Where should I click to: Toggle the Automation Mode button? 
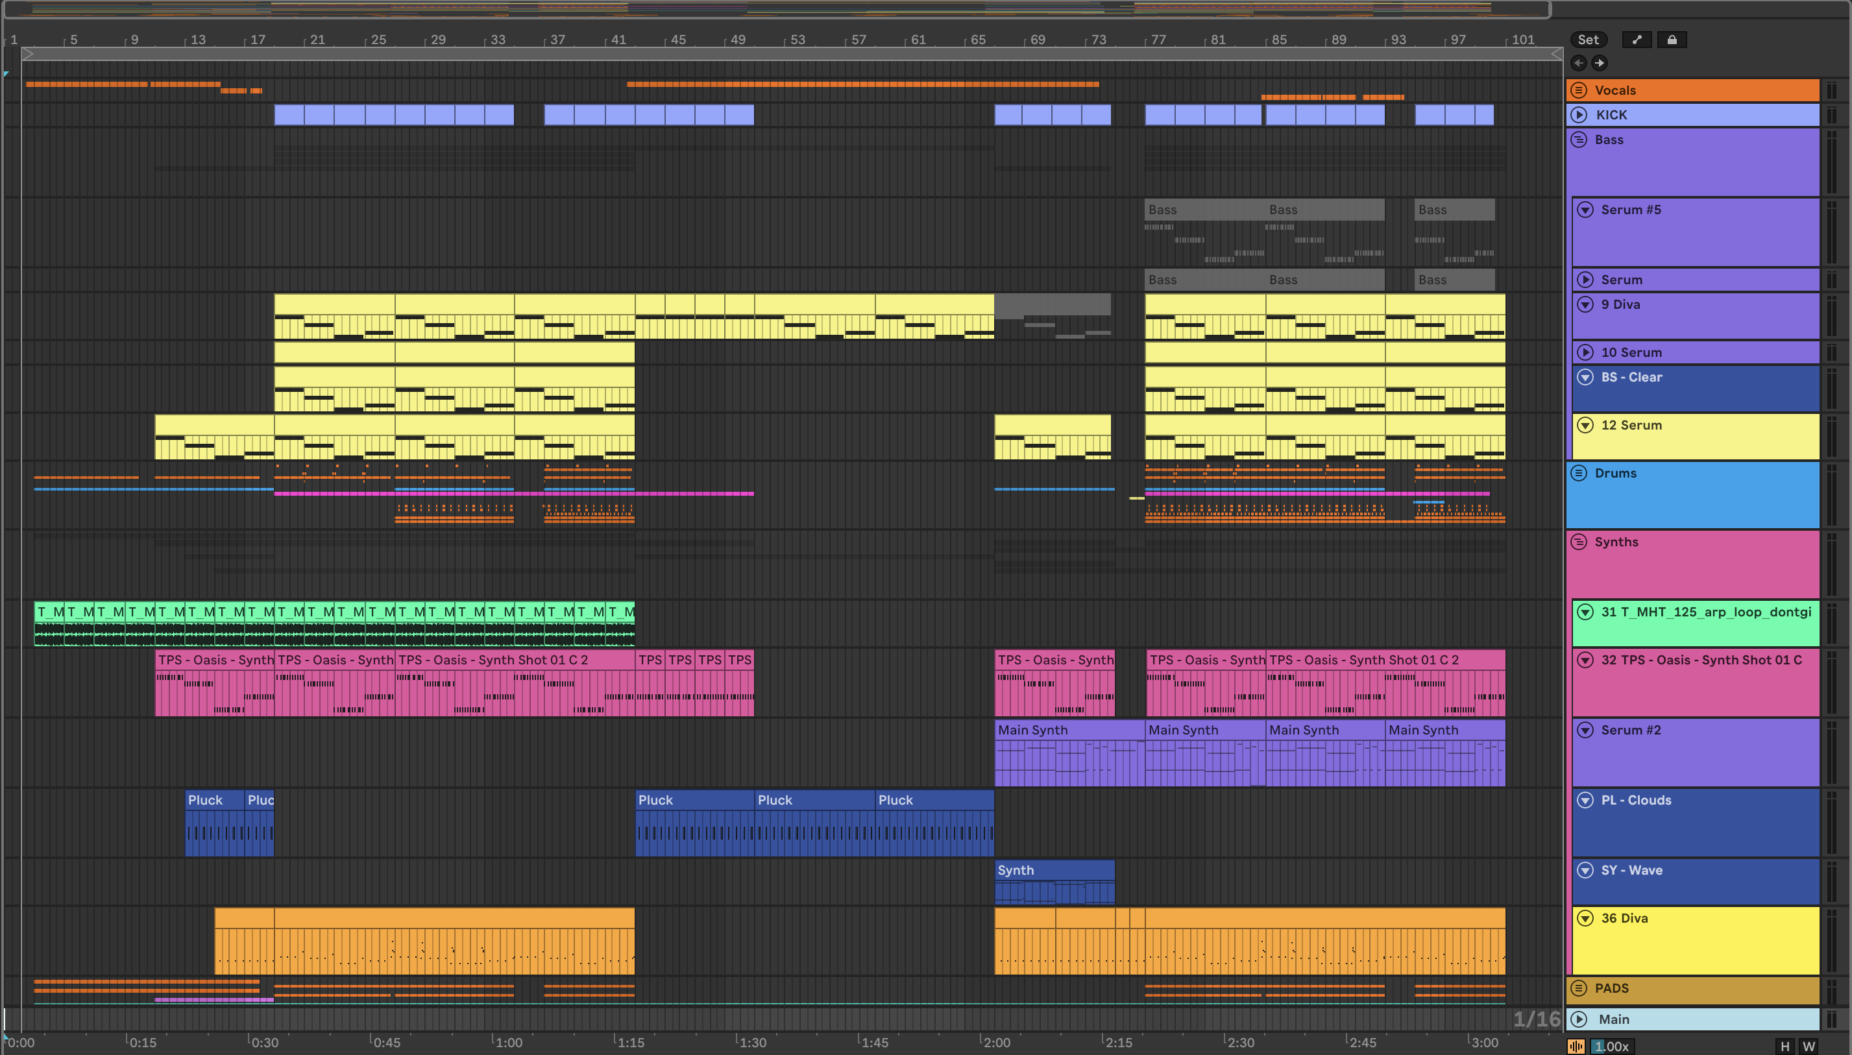1637,40
